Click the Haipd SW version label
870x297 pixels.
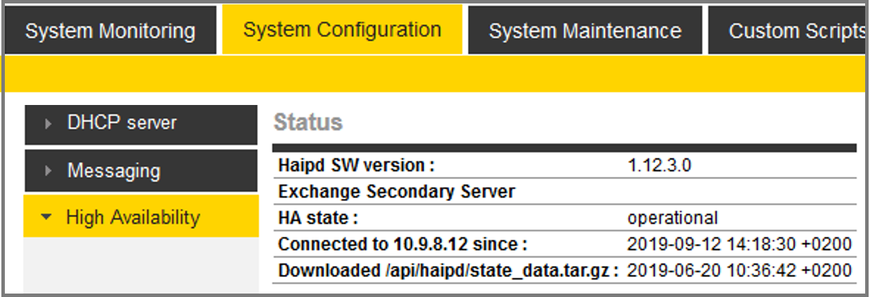coord(357,166)
